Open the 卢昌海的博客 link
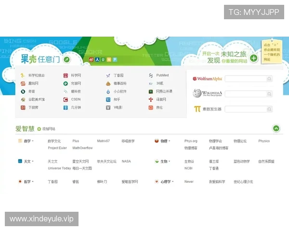The width and height of the screenshot is (289, 231). coord(219,148)
